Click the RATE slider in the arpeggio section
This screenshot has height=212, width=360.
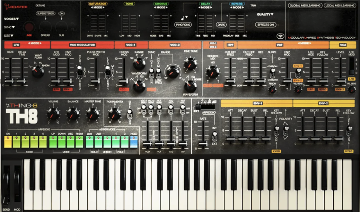point(203,144)
